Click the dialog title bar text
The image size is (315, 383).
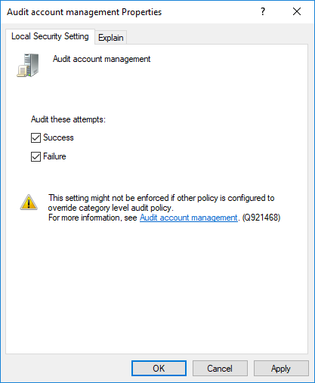(x=85, y=12)
